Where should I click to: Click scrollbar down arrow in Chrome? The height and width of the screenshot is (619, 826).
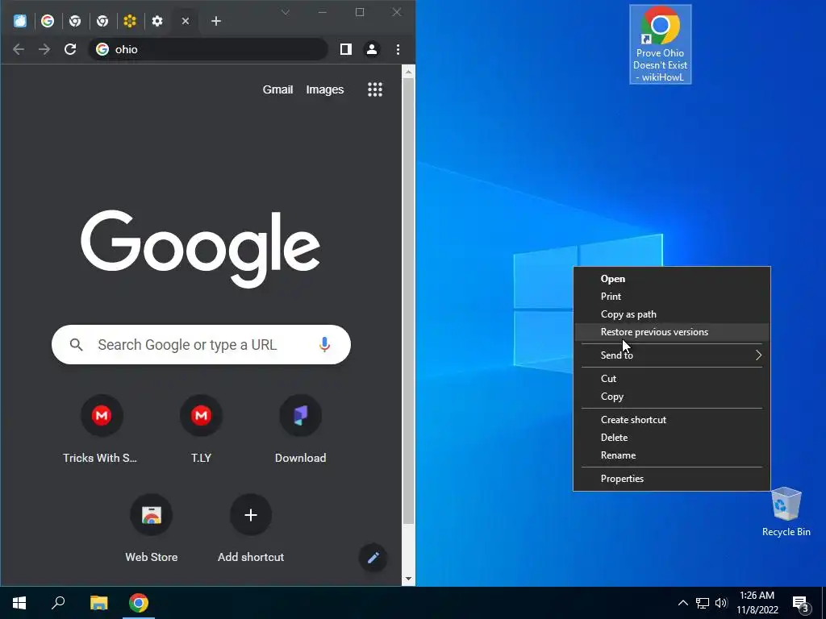tap(408, 579)
